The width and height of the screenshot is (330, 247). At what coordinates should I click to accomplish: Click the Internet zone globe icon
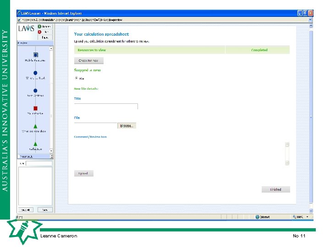coord(257,217)
